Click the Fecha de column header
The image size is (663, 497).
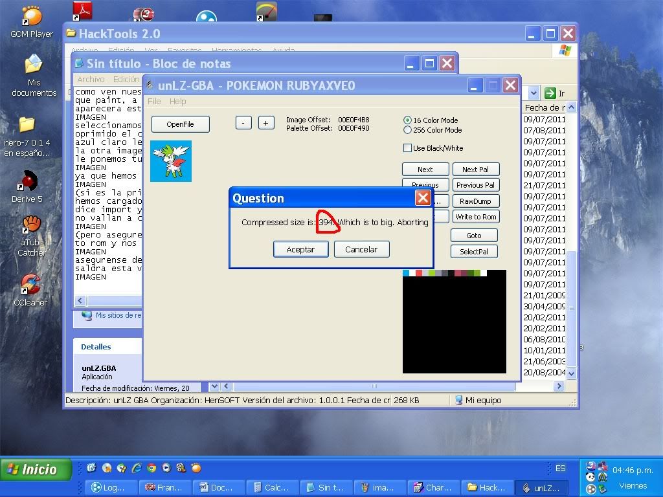pos(545,108)
